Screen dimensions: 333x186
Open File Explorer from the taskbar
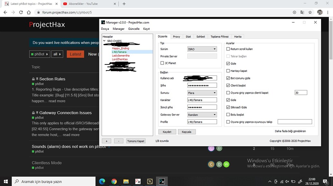(x=125, y=181)
